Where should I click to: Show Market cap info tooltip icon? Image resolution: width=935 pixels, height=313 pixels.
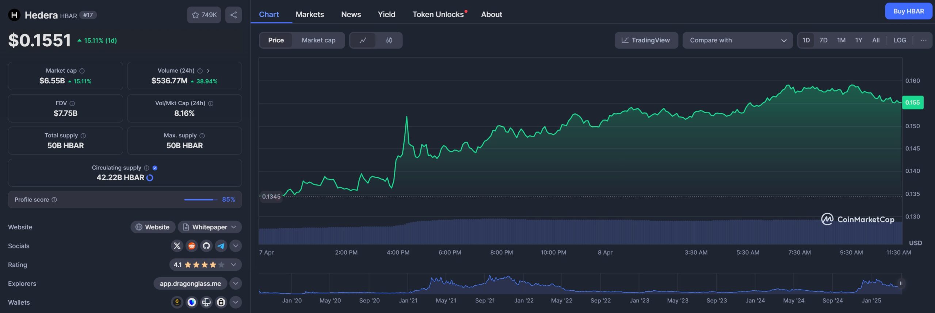tap(82, 71)
